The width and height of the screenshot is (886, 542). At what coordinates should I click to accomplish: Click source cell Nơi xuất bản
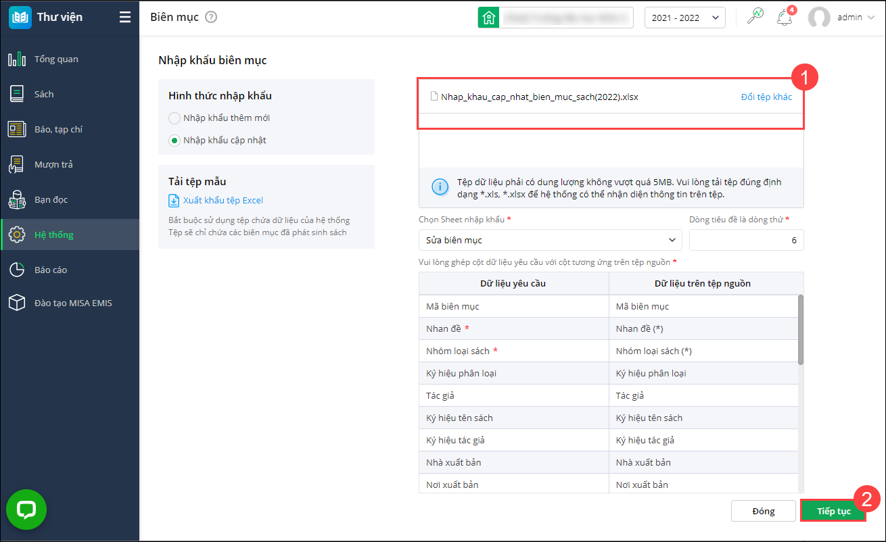pyautogui.click(x=703, y=484)
